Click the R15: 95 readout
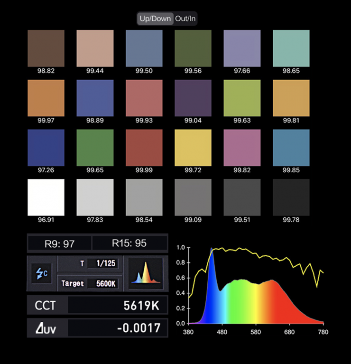351x364 pixels. coord(129,243)
